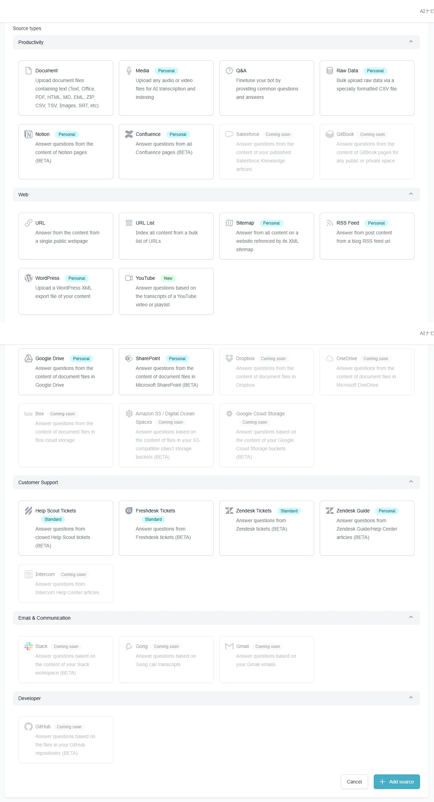Click the Zendesk Guide logo icon
This screenshot has height=802, width=434.
click(x=330, y=511)
